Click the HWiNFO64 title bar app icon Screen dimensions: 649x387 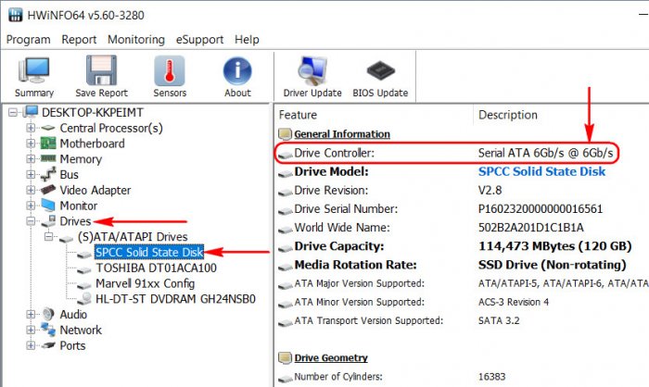tap(16, 15)
